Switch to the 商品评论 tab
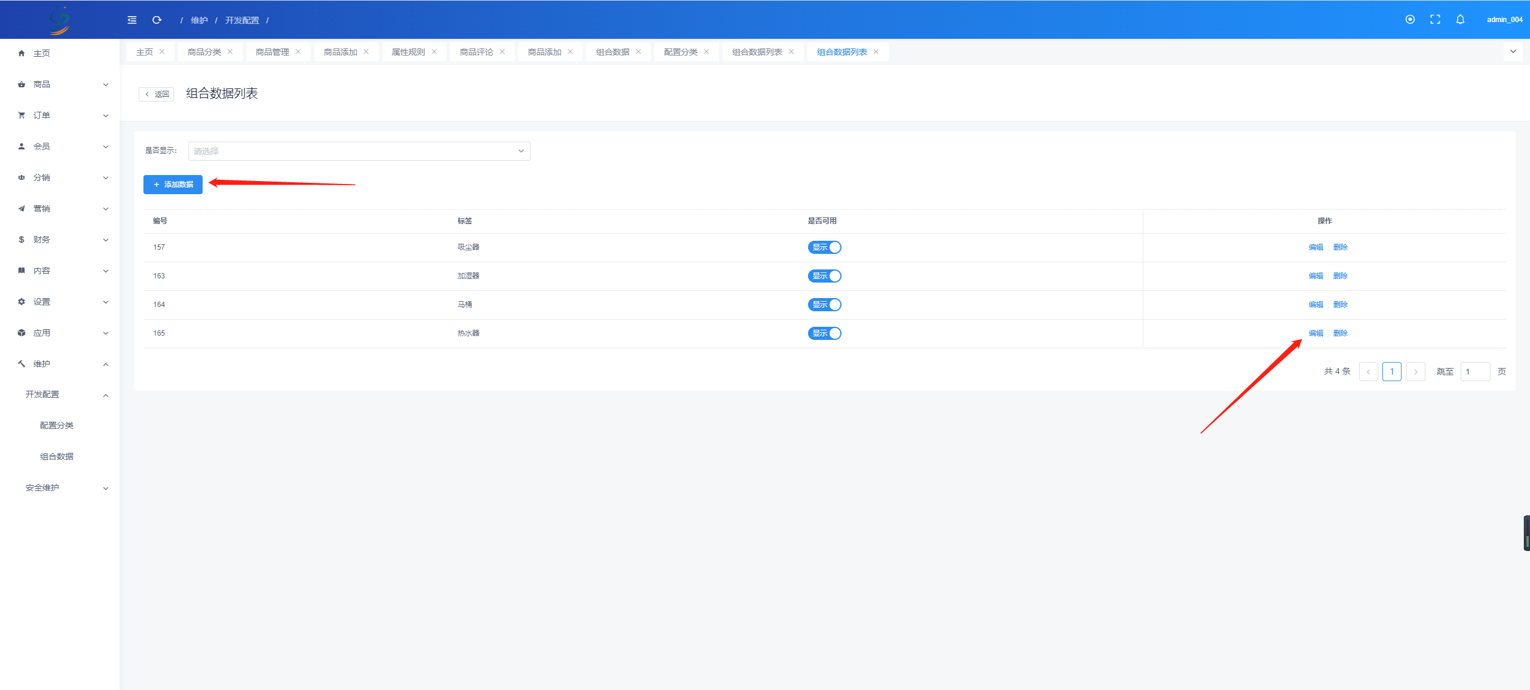 coord(476,52)
